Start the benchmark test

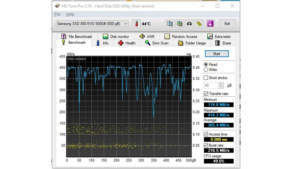[217, 54]
